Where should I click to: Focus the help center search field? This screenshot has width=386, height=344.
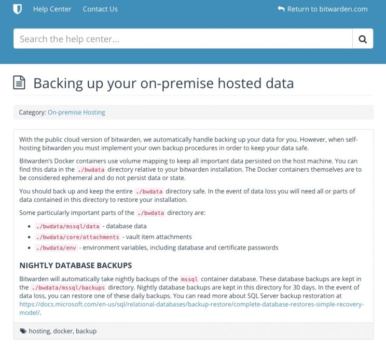click(183, 39)
